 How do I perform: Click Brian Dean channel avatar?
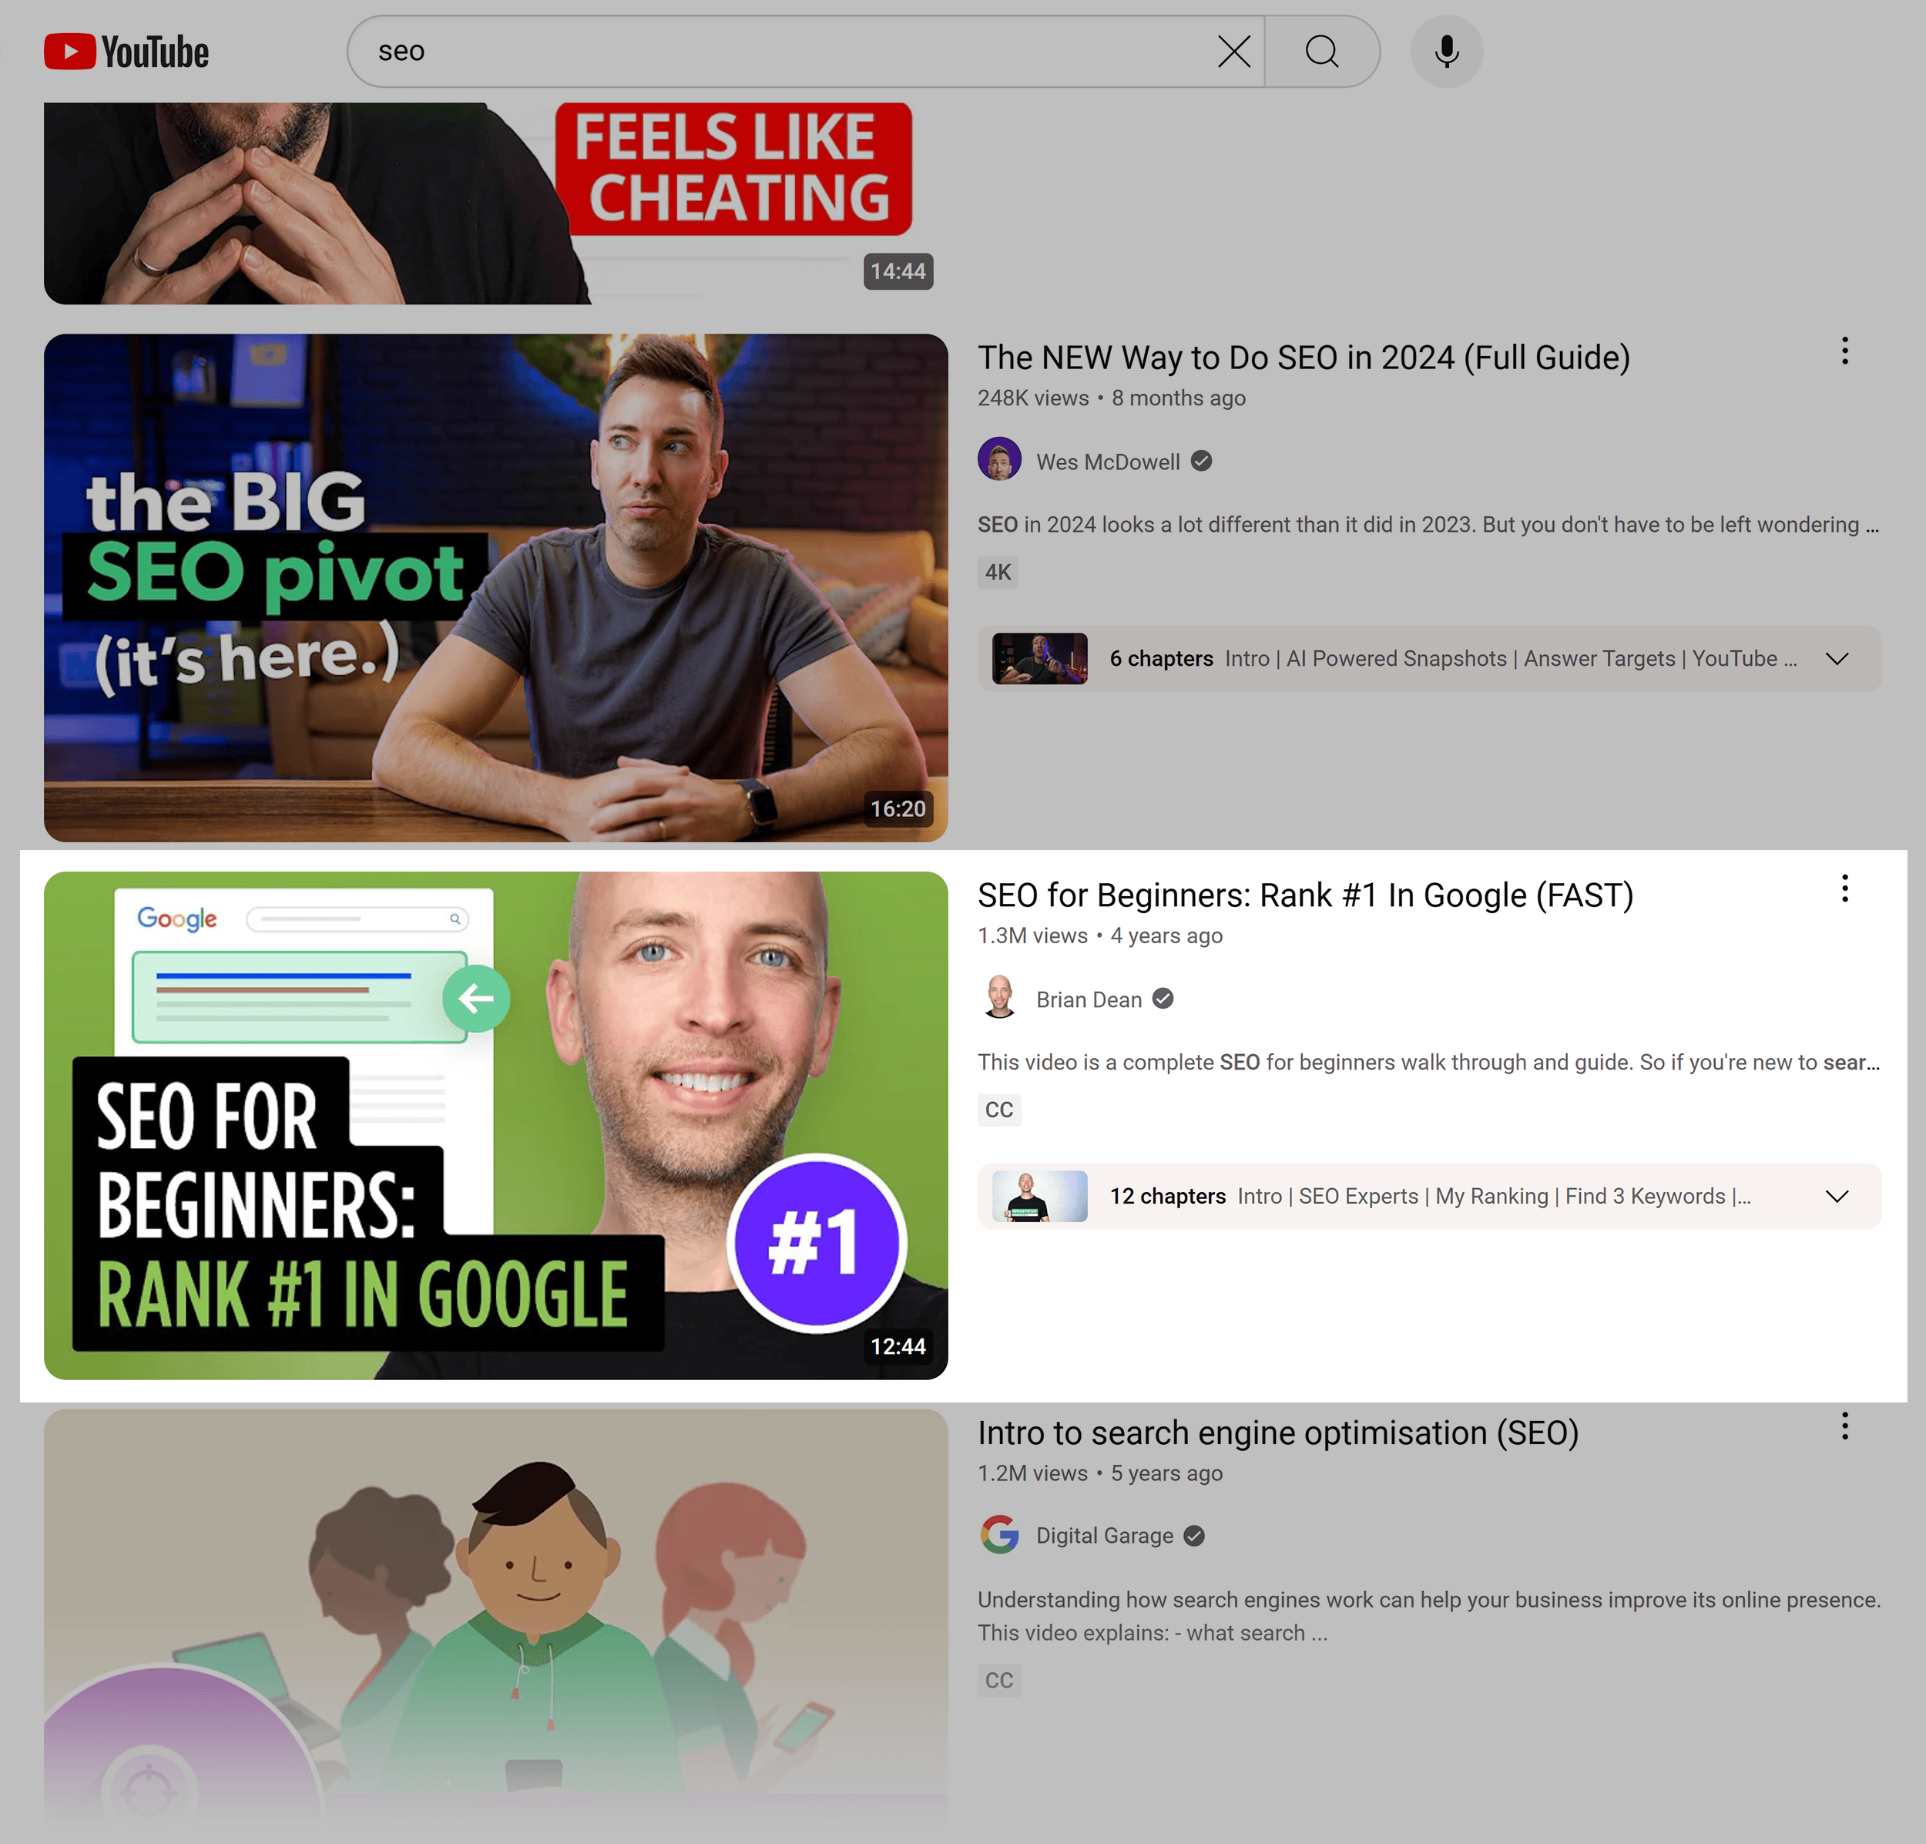[999, 998]
